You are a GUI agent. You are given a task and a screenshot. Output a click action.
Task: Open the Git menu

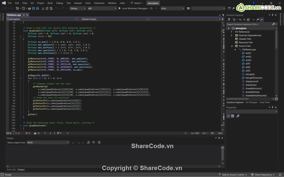click(32, 3)
